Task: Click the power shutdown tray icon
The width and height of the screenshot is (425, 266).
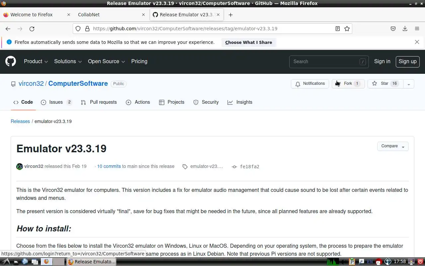Action: [420, 262]
